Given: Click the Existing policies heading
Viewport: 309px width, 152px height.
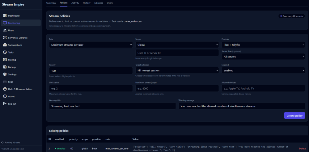Looking at the screenshot, I should (59, 131).
